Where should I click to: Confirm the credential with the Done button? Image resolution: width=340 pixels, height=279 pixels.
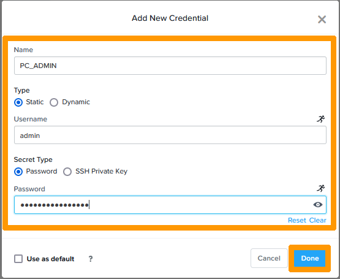(309, 258)
